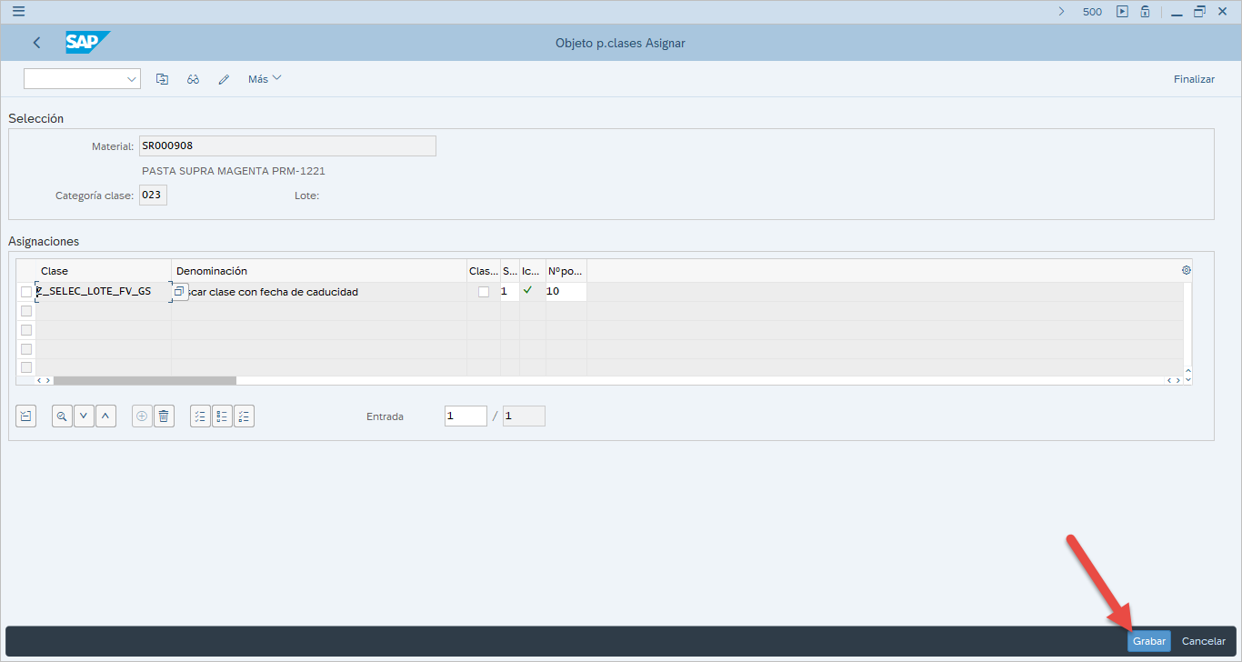Click Finalizar in the toolbar
Image resolution: width=1242 pixels, height=662 pixels.
point(1194,79)
